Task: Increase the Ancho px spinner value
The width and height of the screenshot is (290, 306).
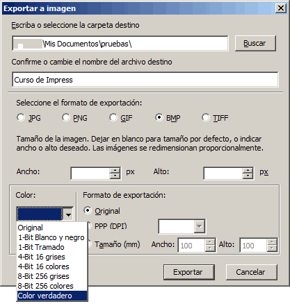Action: point(115,170)
